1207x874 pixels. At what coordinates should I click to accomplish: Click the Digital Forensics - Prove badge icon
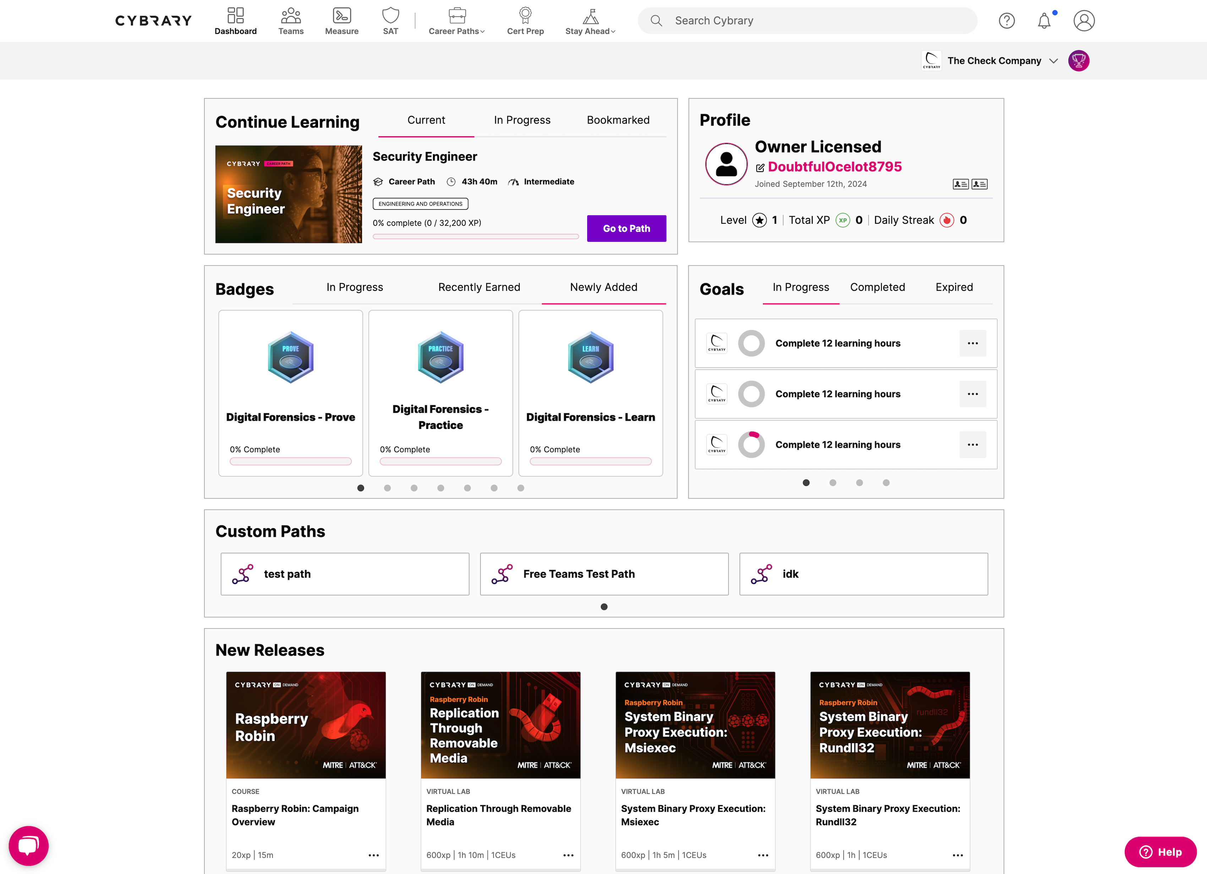coord(291,357)
